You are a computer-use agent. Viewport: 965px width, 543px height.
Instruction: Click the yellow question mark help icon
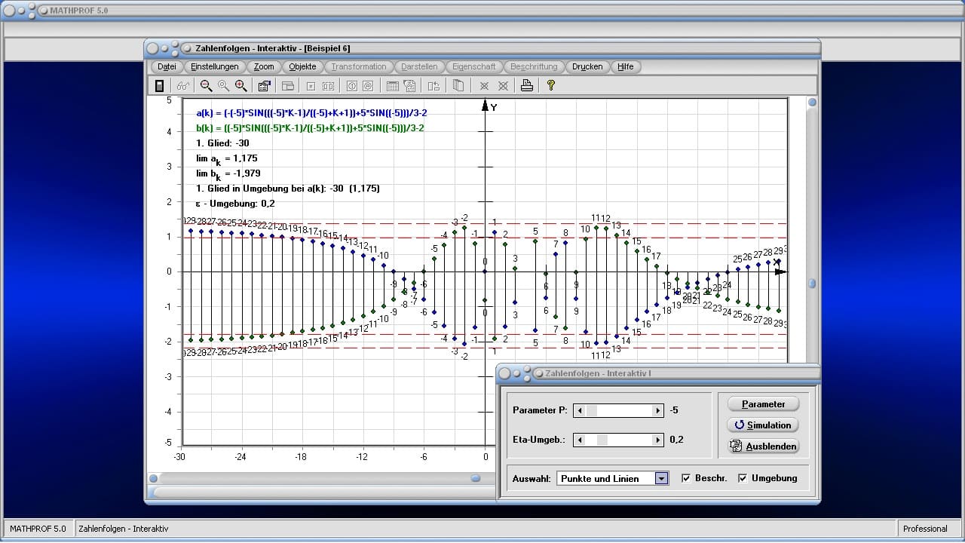(551, 86)
